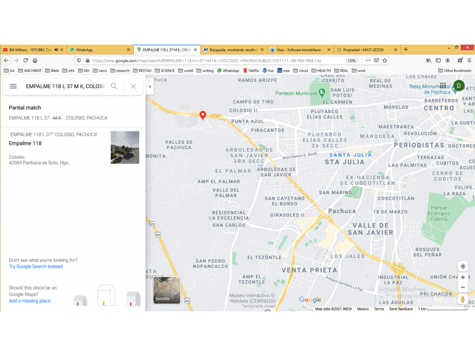Open the ANCHIENT bookmarks folder

point(30,70)
